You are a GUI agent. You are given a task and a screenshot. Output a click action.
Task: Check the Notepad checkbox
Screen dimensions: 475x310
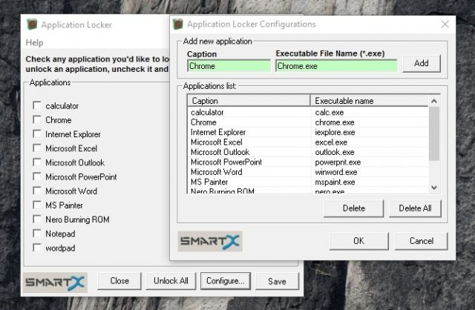coord(37,234)
